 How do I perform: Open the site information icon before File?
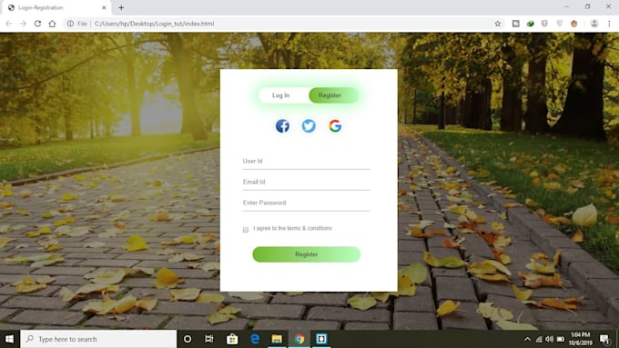[70, 24]
